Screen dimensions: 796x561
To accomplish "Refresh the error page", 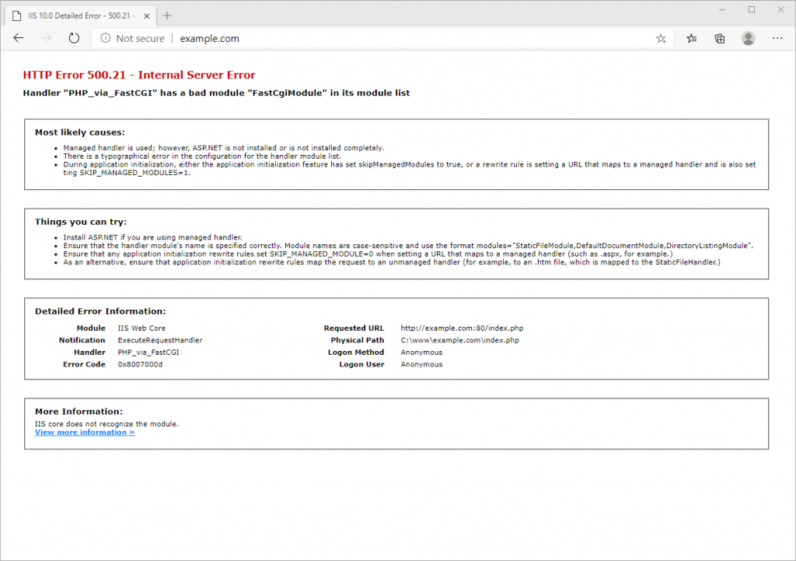I will coord(75,38).
